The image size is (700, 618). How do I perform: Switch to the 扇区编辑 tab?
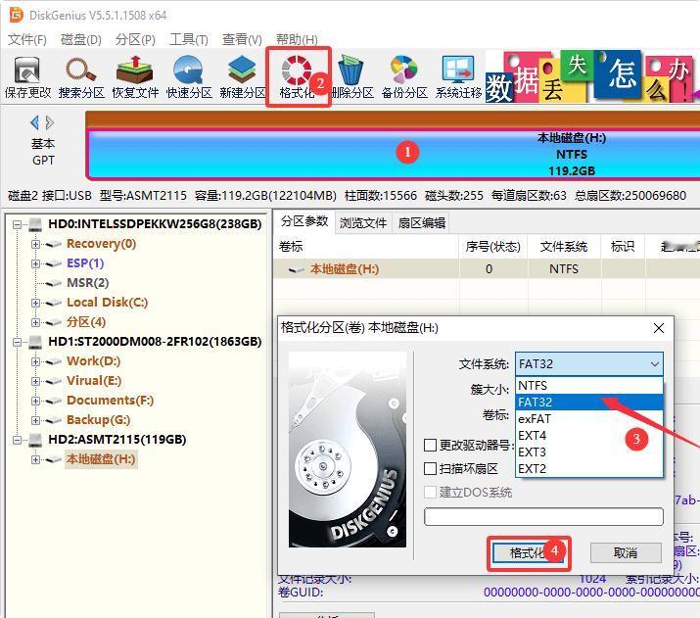[x=421, y=223]
